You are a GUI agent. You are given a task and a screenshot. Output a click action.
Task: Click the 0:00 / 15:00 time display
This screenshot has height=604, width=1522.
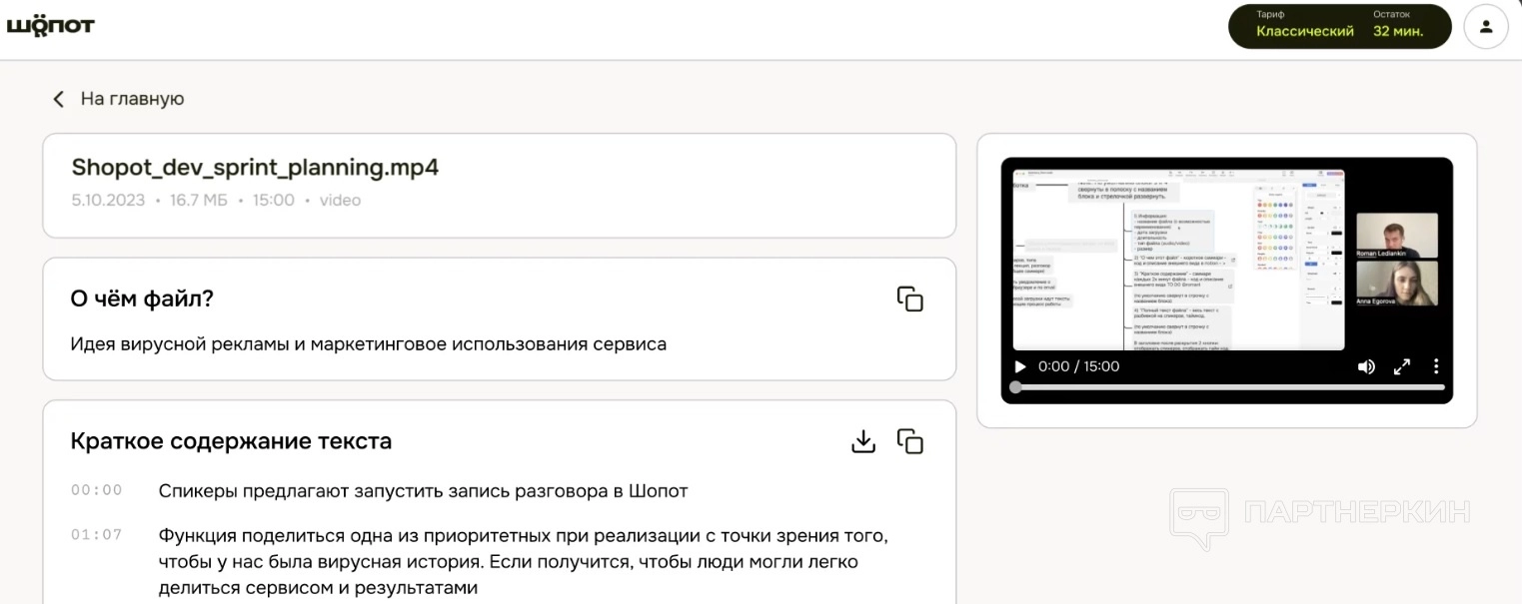[1078, 366]
